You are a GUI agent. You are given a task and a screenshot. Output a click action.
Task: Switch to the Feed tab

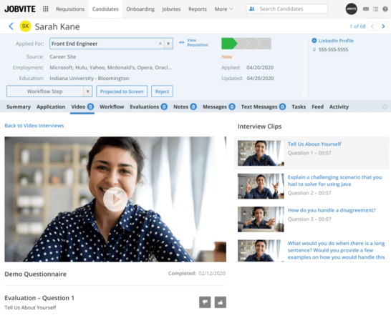[x=318, y=106]
